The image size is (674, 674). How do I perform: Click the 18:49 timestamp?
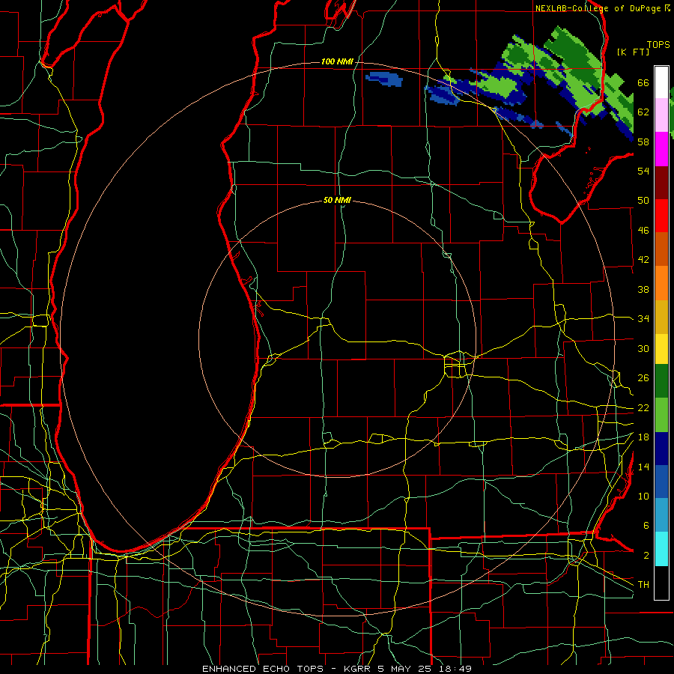[455, 669]
